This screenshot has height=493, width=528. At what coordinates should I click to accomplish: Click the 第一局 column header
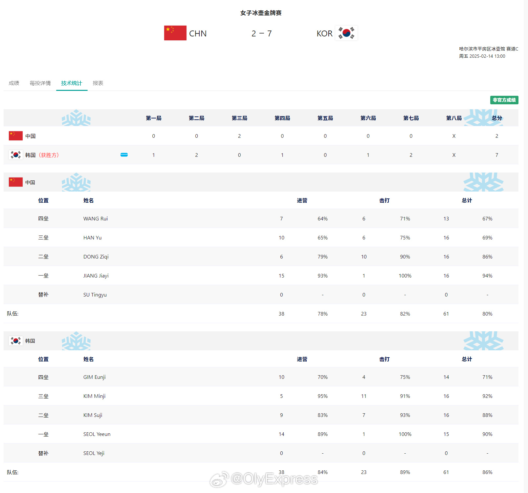(x=154, y=118)
